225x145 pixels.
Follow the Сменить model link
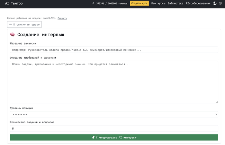pos(62,18)
